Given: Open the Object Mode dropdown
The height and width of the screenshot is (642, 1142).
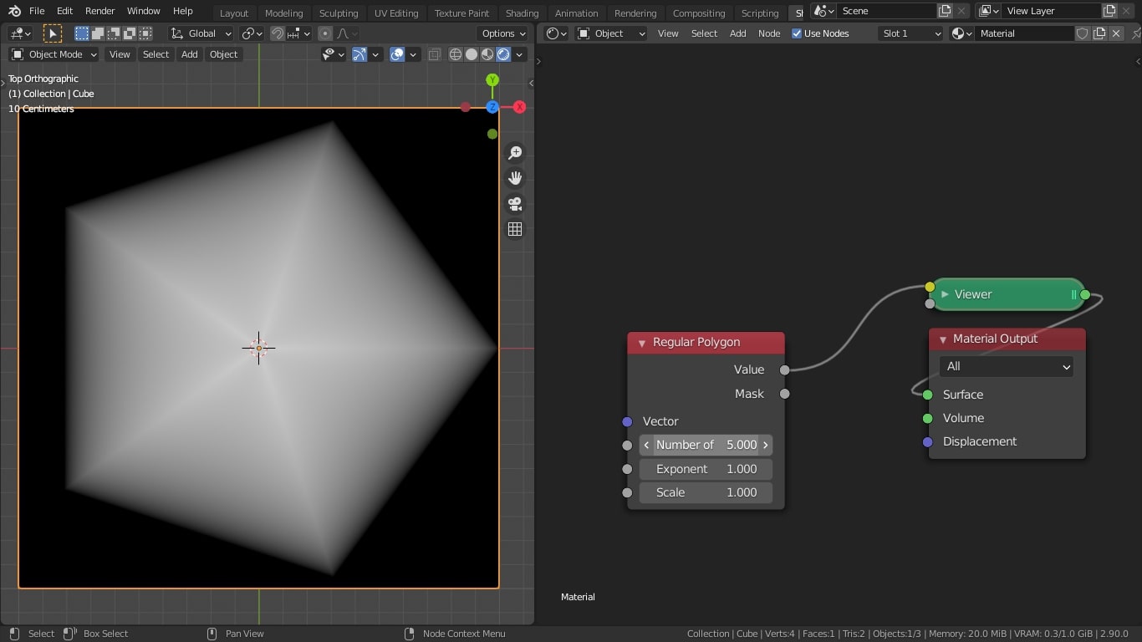Looking at the screenshot, I should click(54, 53).
